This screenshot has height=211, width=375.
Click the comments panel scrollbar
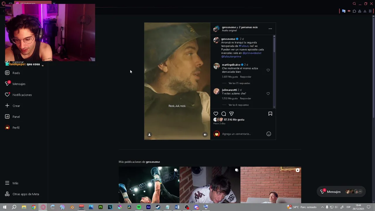point(274,45)
